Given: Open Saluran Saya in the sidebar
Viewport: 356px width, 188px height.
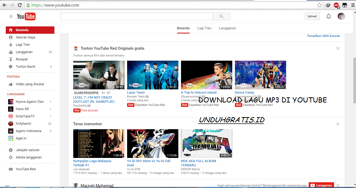Looking at the screenshot, I should (30, 37).
